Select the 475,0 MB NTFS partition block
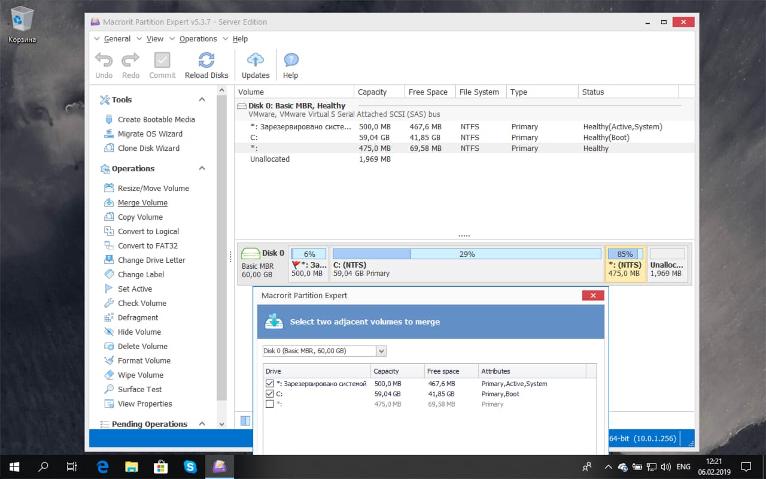Image resolution: width=766 pixels, height=479 pixels. click(x=625, y=263)
